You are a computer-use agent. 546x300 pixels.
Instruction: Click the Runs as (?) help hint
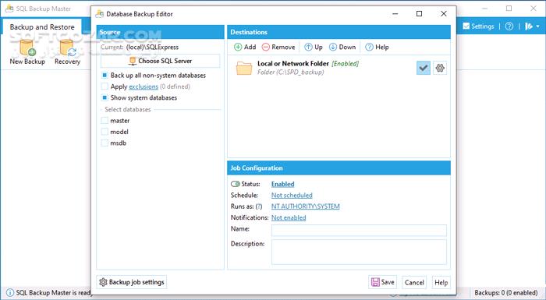point(259,206)
